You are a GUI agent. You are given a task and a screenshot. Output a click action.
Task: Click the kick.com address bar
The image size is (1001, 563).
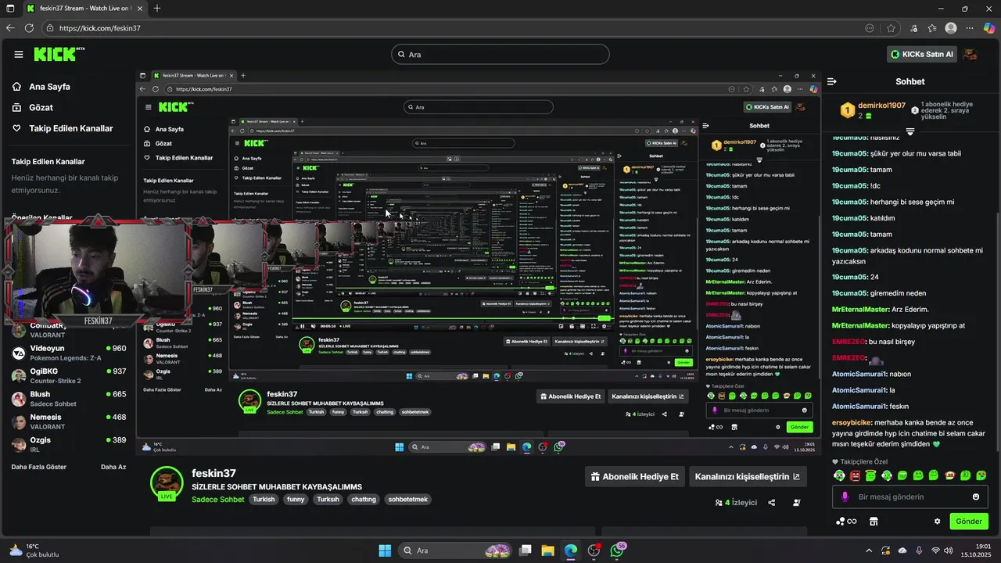pos(461,28)
